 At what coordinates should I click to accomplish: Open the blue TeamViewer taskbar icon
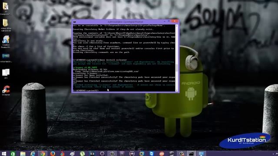[x=152, y=153]
